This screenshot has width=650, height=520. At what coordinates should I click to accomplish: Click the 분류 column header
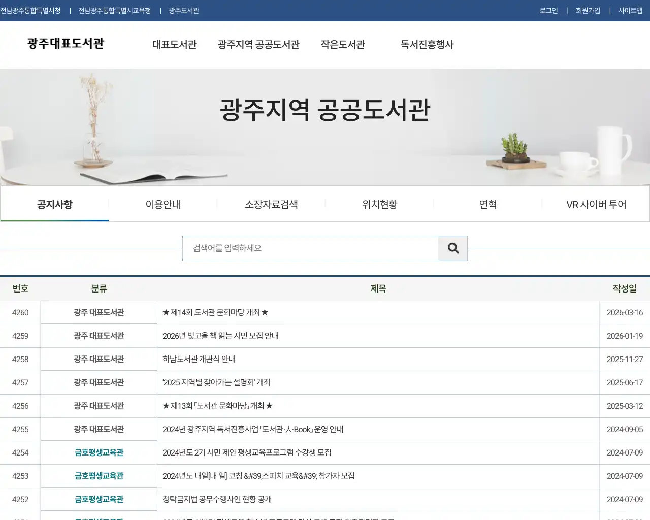click(x=99, y=288)
